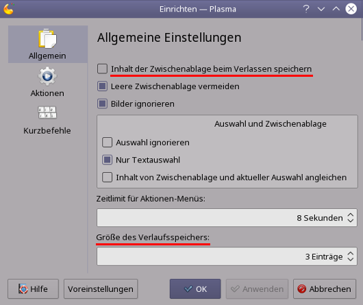Increase Einträge history size with up arrow

point(350,254)
